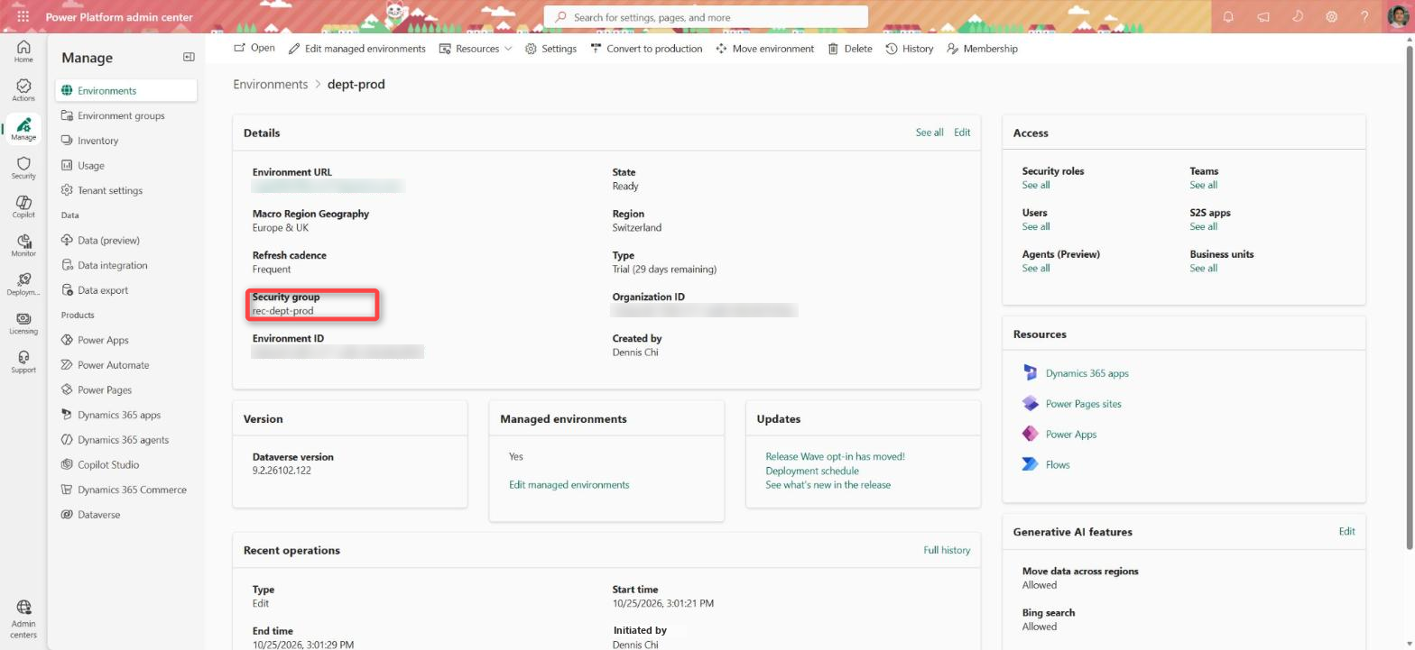Click Convert to production
Image resolution: width=1415 pixels, height=650 pixels.
click(x=646, y=49)
